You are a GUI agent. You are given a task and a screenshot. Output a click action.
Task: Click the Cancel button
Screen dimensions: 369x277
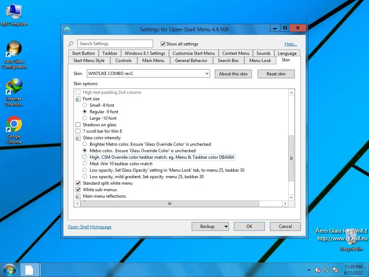[x=285, y=227]
